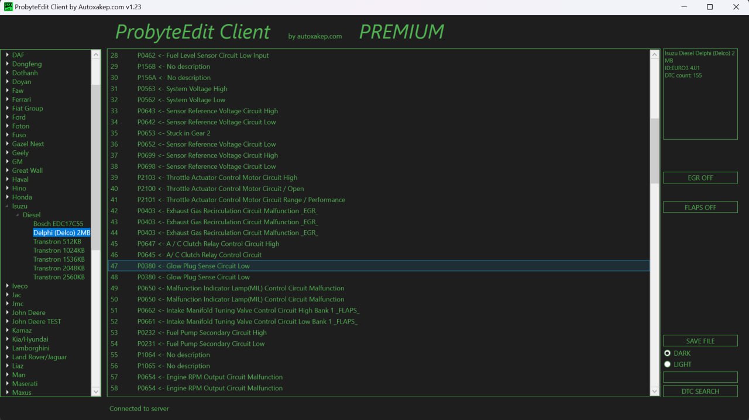Maximize the ProbyteEdit window
This screenshot has height=420, width=749.
pyautogui.click(x=710, y=7)
